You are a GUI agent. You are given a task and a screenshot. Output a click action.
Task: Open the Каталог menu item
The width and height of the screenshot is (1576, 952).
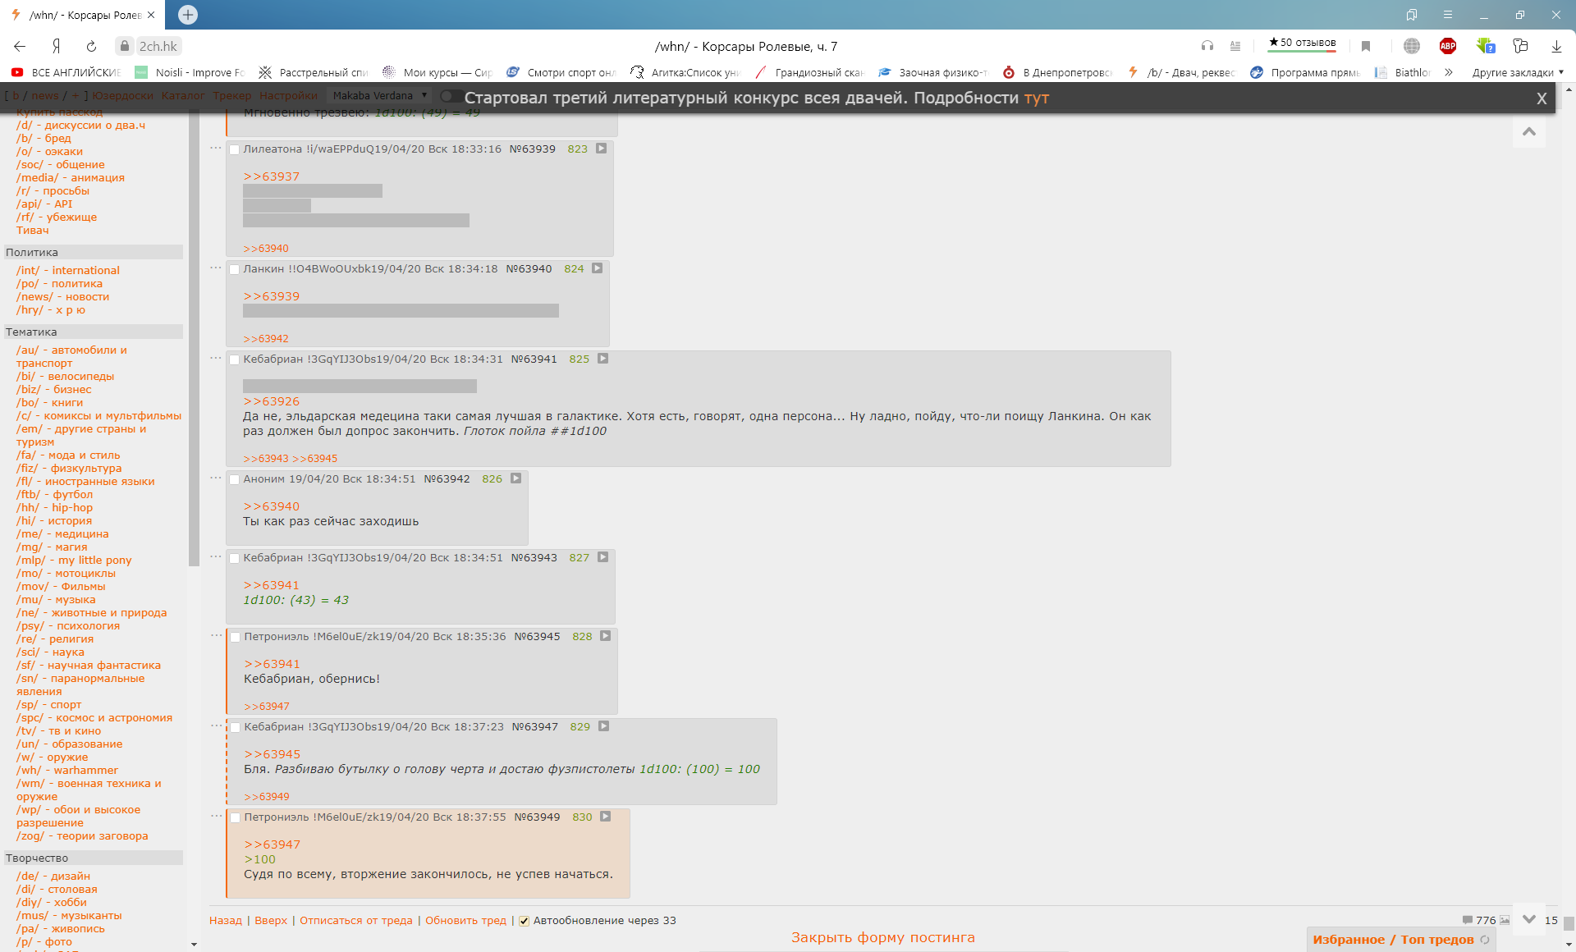(x=182, y=96)
